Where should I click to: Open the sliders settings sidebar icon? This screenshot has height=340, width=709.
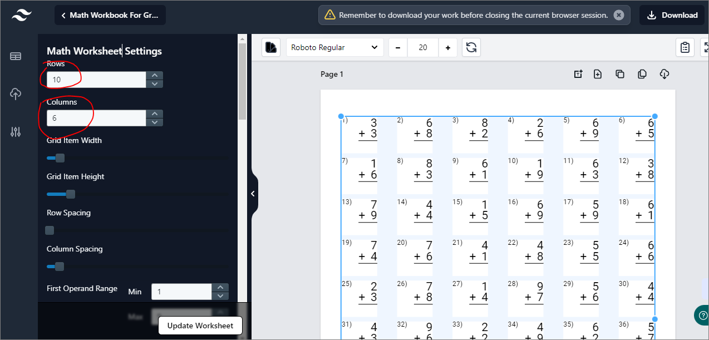pos(16,132)
